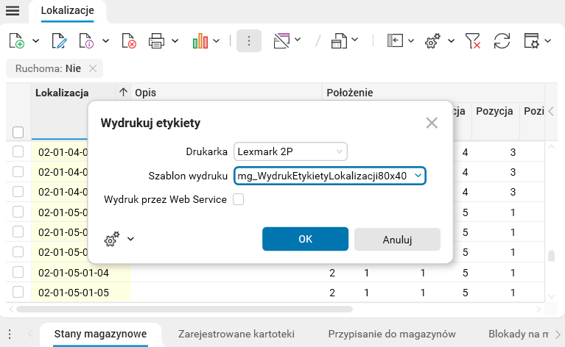Click the vertical scrollbar down arrow

551,297
